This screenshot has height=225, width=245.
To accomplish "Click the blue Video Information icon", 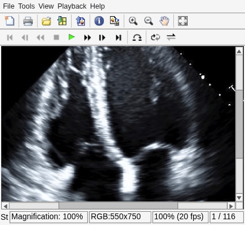I will tap(99, 21).
